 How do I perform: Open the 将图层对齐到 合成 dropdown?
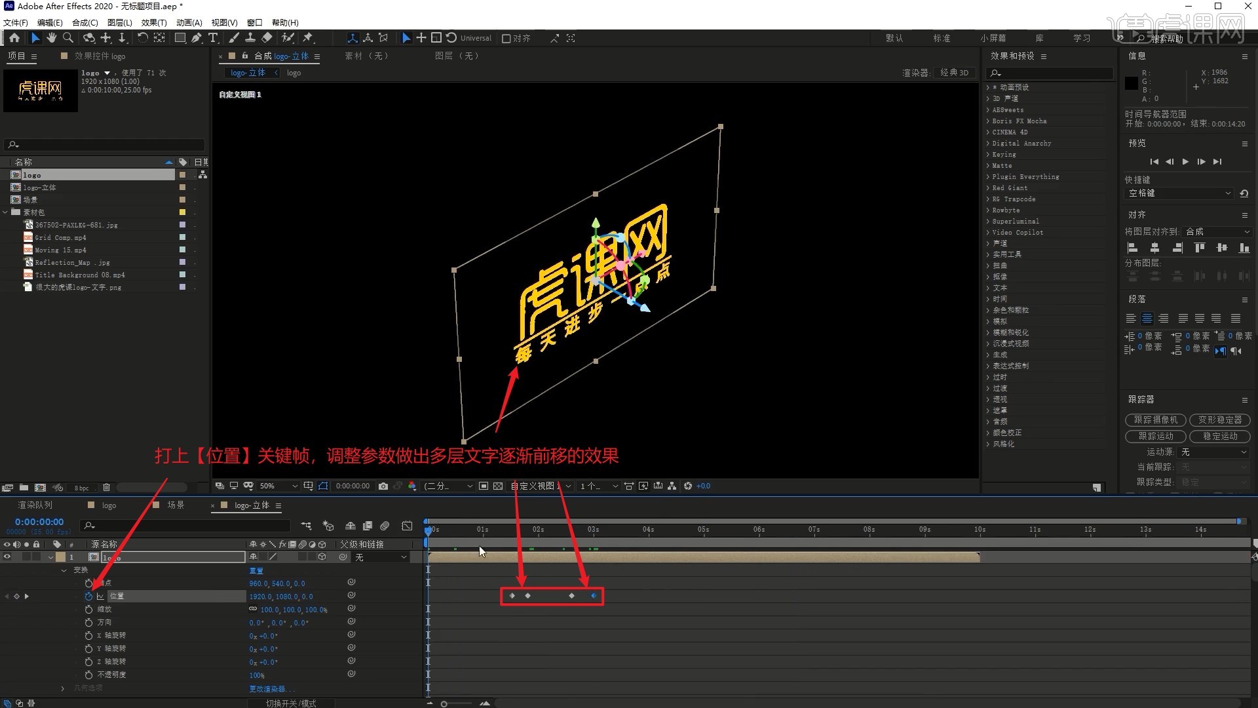(x=1217, y=232)
